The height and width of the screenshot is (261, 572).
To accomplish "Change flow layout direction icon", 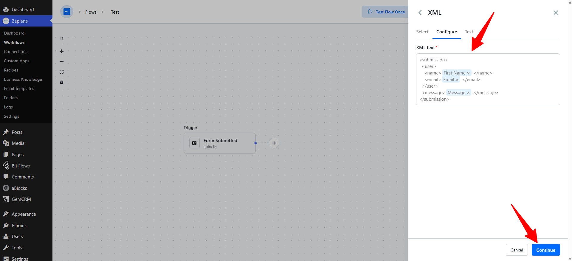I will (x=61, y=38).
